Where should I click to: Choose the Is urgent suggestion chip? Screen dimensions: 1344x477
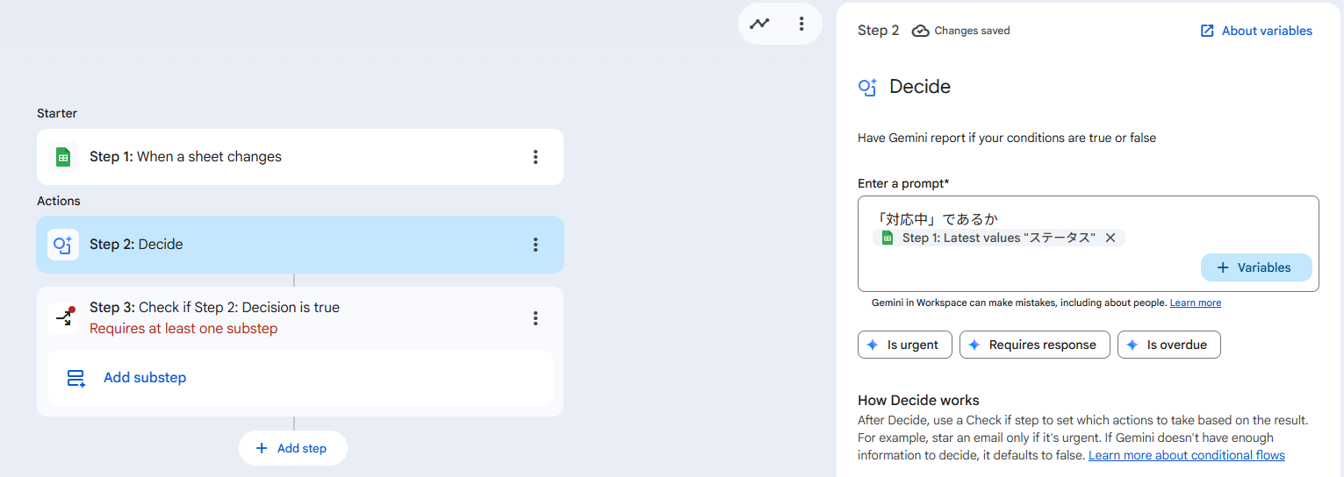[x=903, y=345]
